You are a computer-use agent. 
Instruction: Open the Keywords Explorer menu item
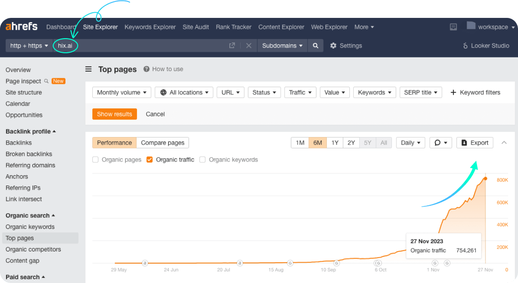150,27
